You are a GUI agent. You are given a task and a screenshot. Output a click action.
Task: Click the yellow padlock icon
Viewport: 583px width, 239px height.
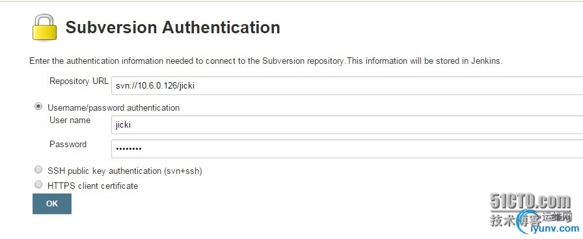coord(45,27)
